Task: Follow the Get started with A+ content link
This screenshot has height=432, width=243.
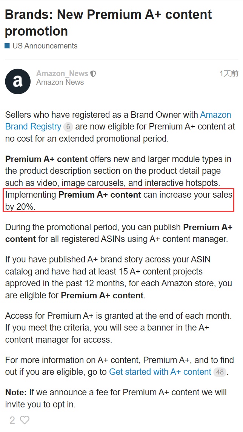Action: coord(160,372)
